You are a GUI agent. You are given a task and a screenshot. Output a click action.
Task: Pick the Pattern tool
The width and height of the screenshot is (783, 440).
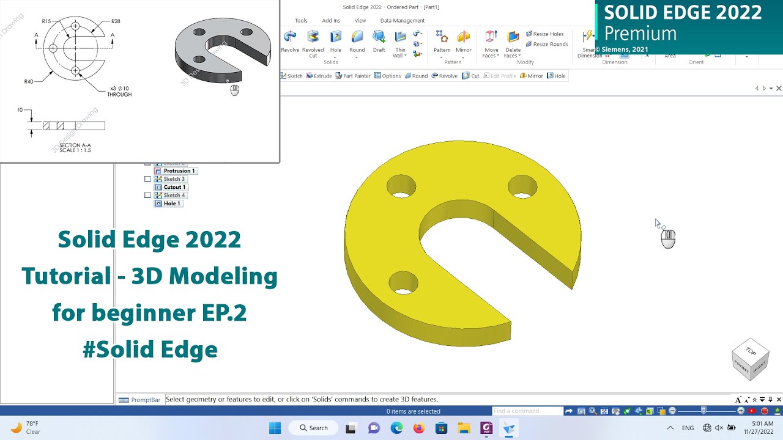pos(442,42)
